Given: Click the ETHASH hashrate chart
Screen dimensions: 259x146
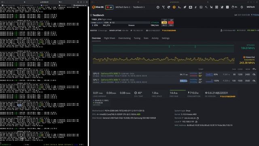Looking at the screenshot, I should pos(163,49).
